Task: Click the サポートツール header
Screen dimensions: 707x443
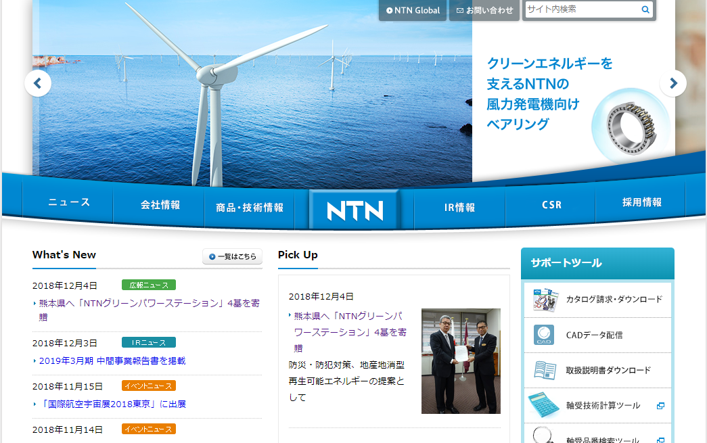Action: pyautogui.click(x=597, y=263)
